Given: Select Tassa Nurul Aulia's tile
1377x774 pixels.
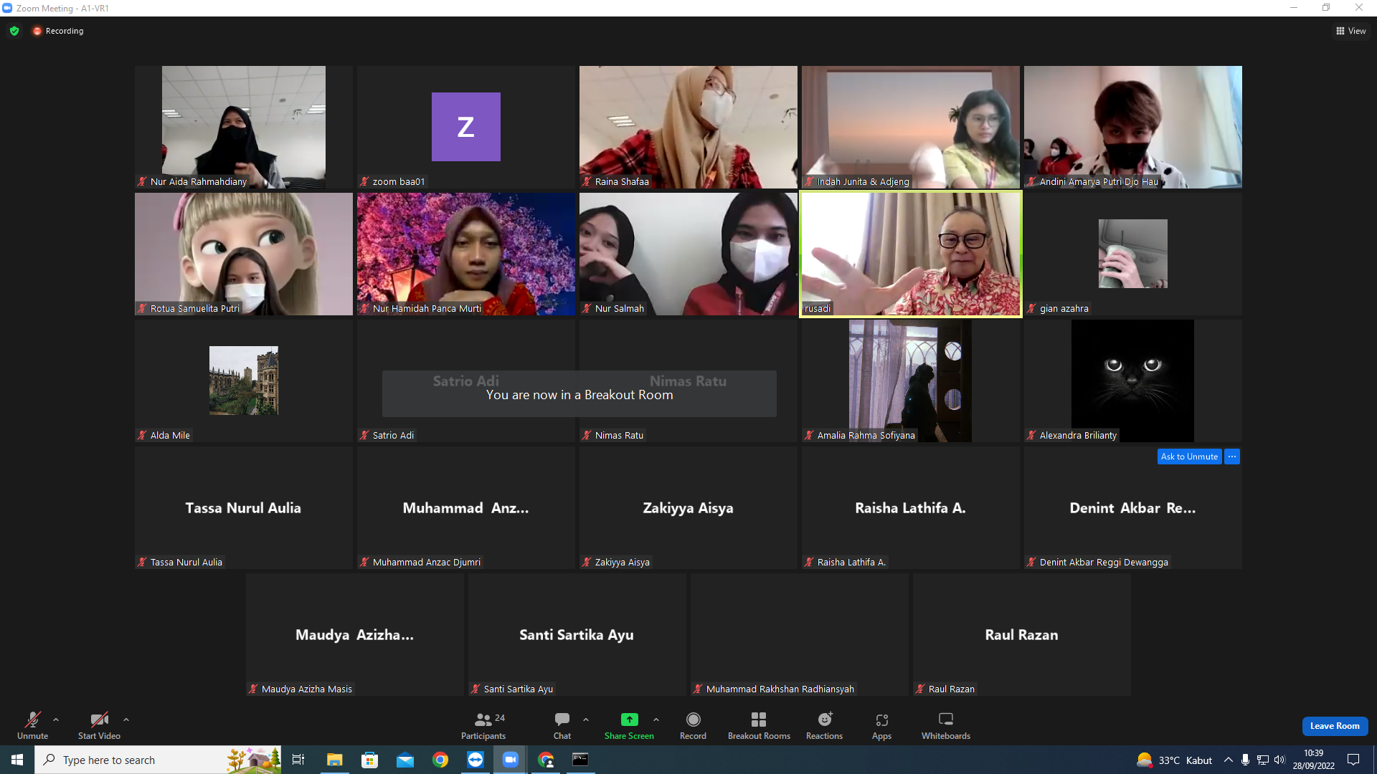Looking at the screenshot, I should tap(244, 507).
